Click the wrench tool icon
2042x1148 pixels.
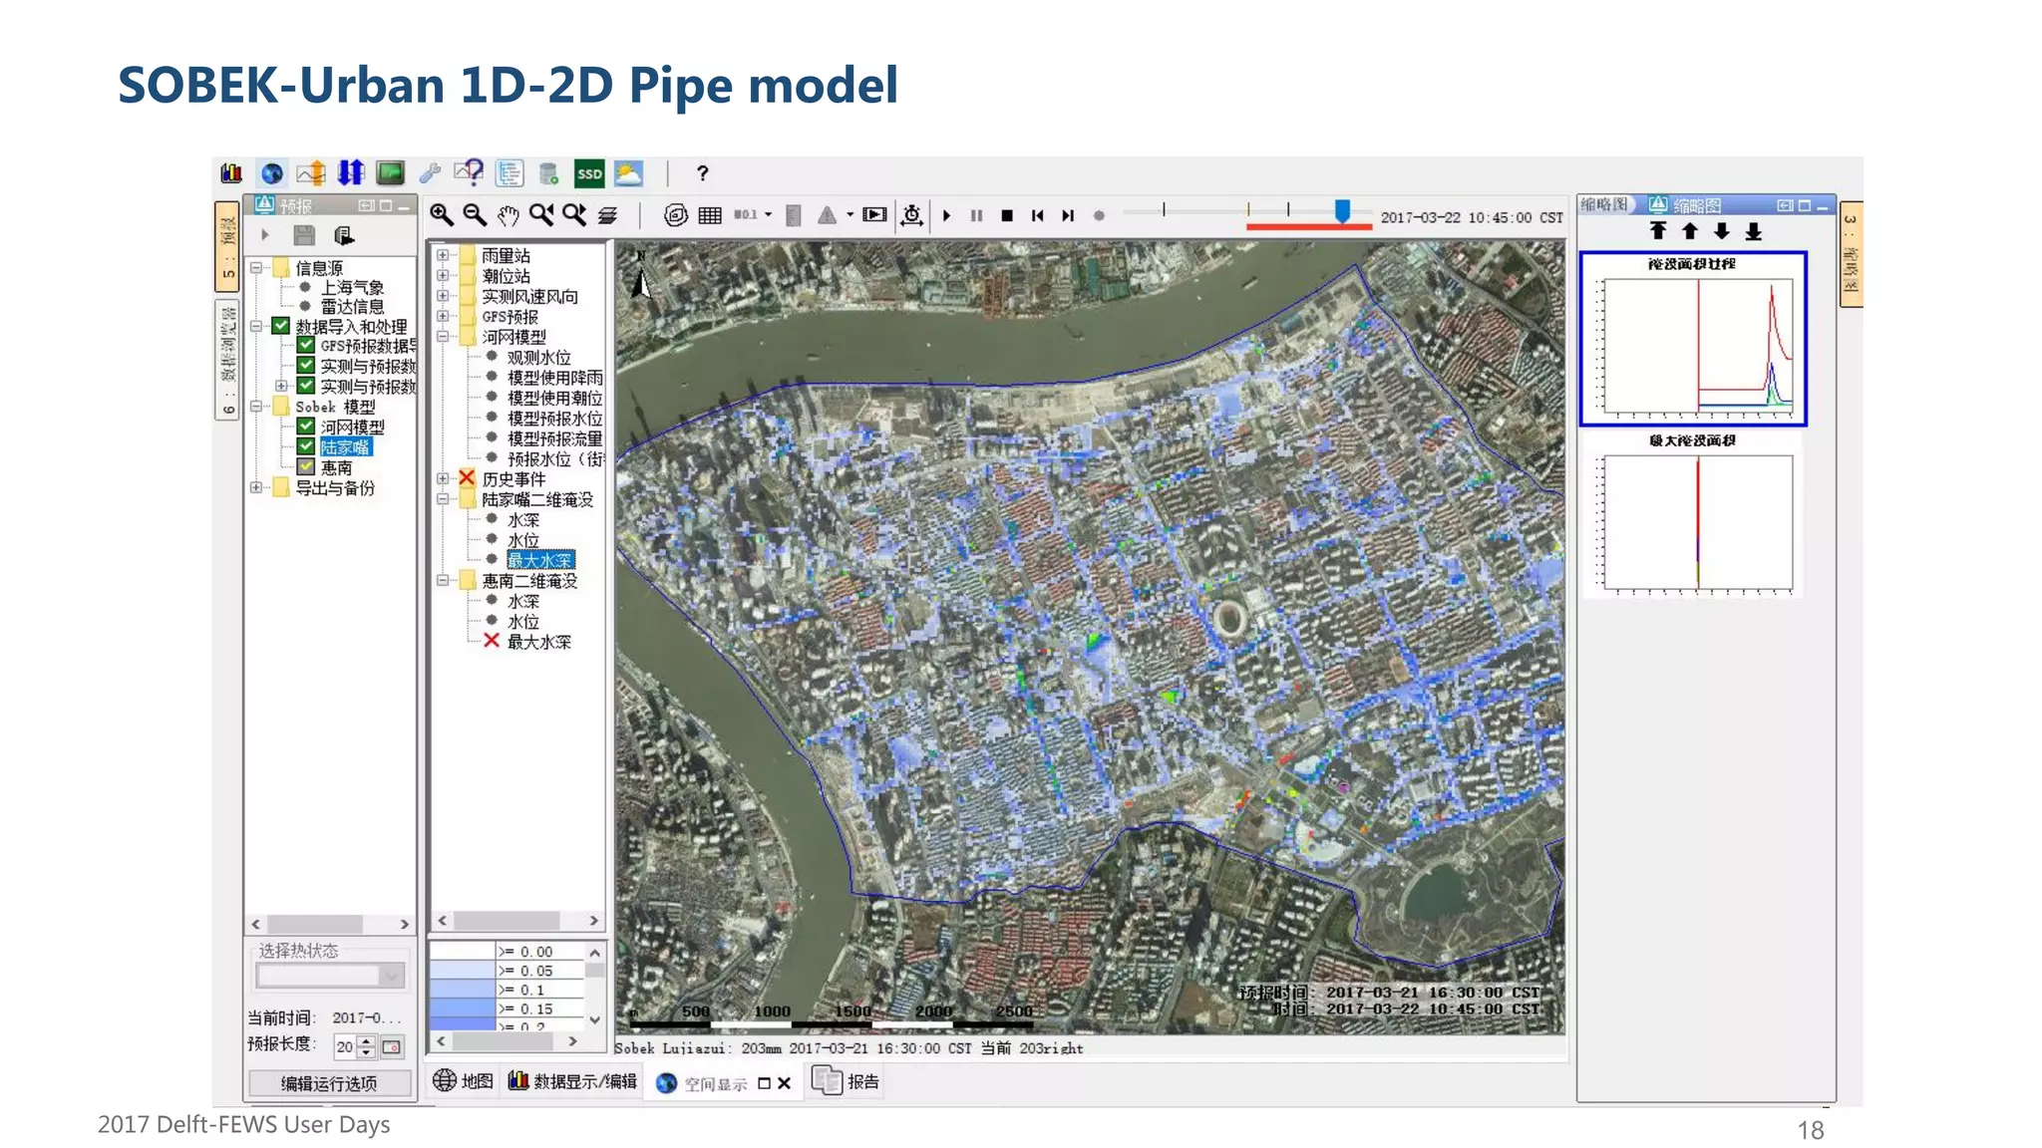[430, 173]
